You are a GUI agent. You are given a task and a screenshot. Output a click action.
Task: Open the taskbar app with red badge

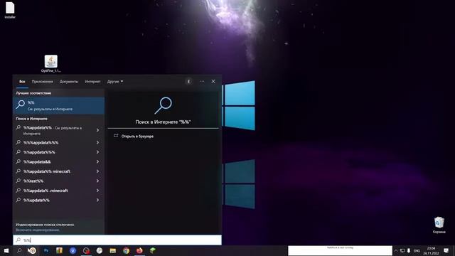pyautogui.click(x=86, y=250)
